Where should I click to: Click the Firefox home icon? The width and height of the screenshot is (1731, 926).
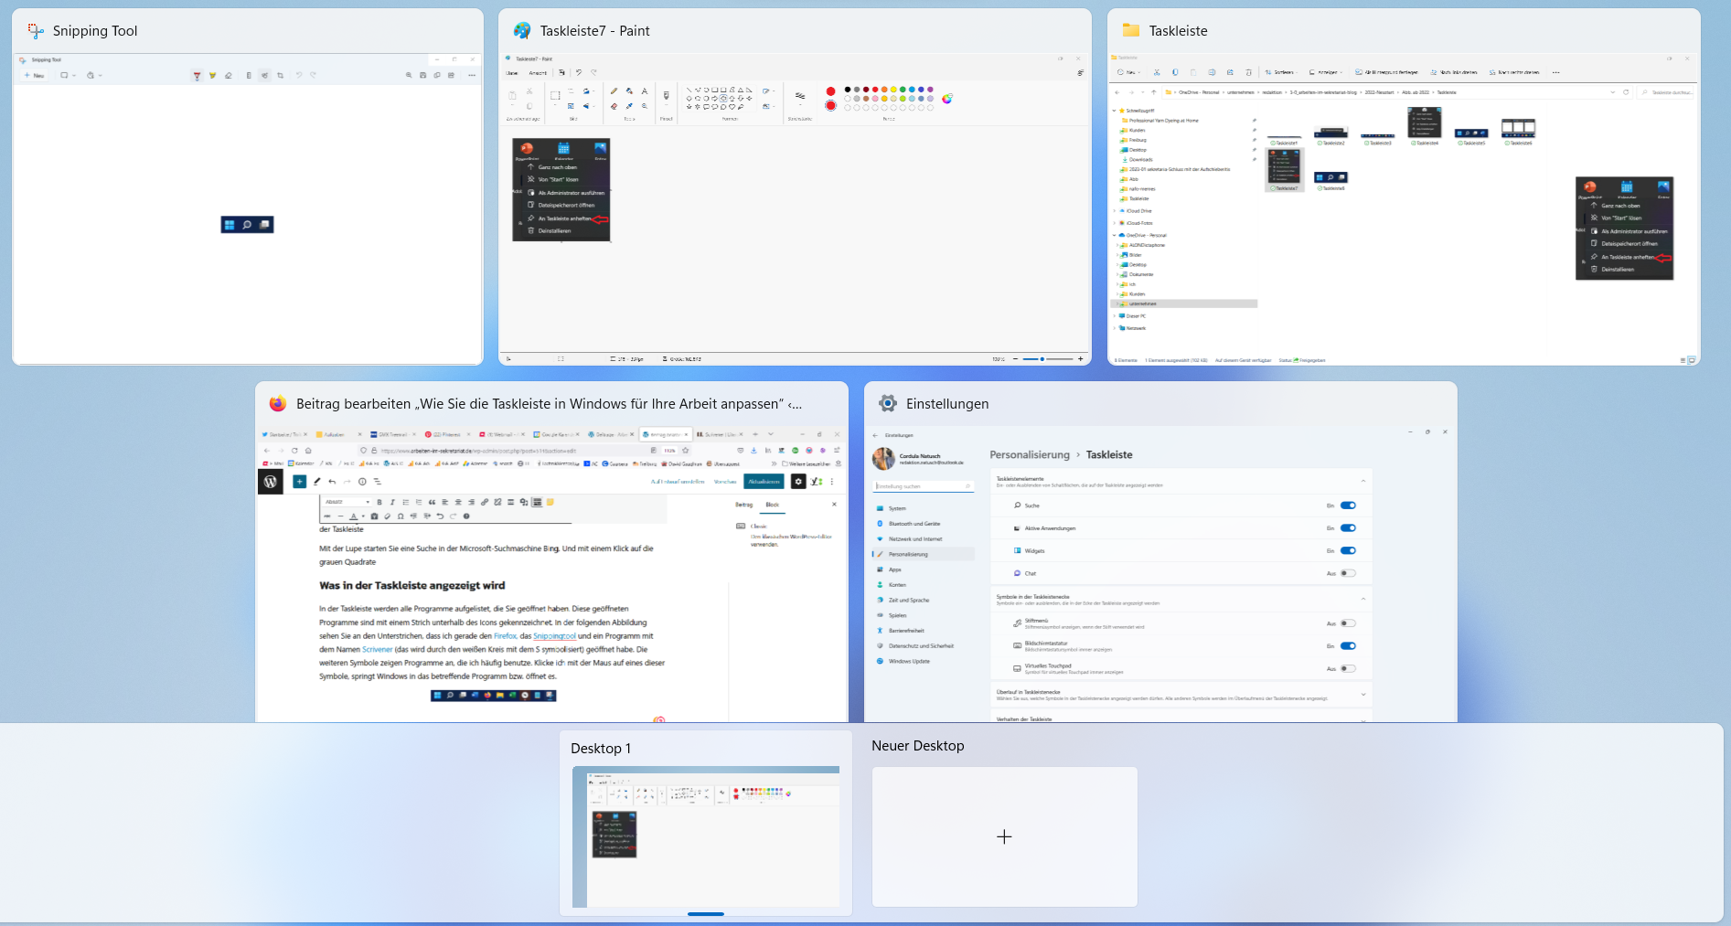[x=308, y=451]
